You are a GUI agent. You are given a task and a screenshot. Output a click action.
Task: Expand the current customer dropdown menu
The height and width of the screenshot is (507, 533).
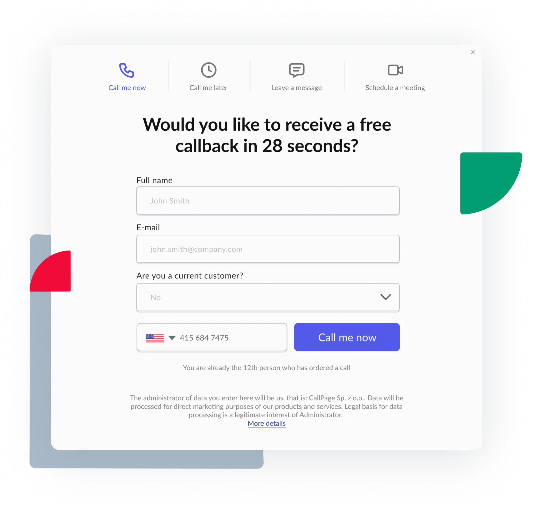[x=268, y=297]
